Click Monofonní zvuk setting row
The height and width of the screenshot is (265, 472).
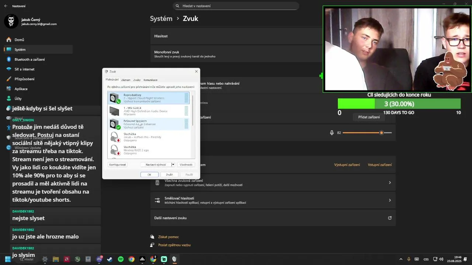click(x=236, y=54)
